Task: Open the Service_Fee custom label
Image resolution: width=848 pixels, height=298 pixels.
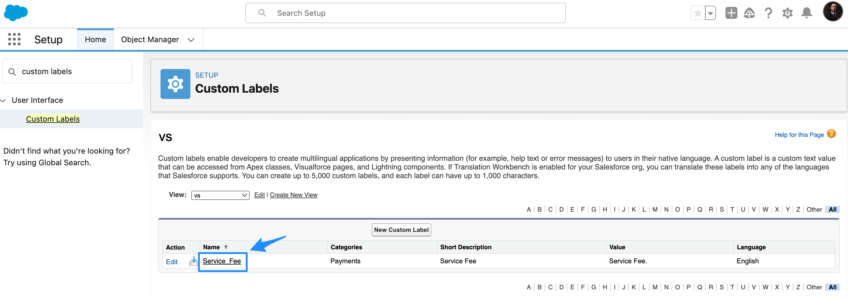Action: click(x=222, y=261)
